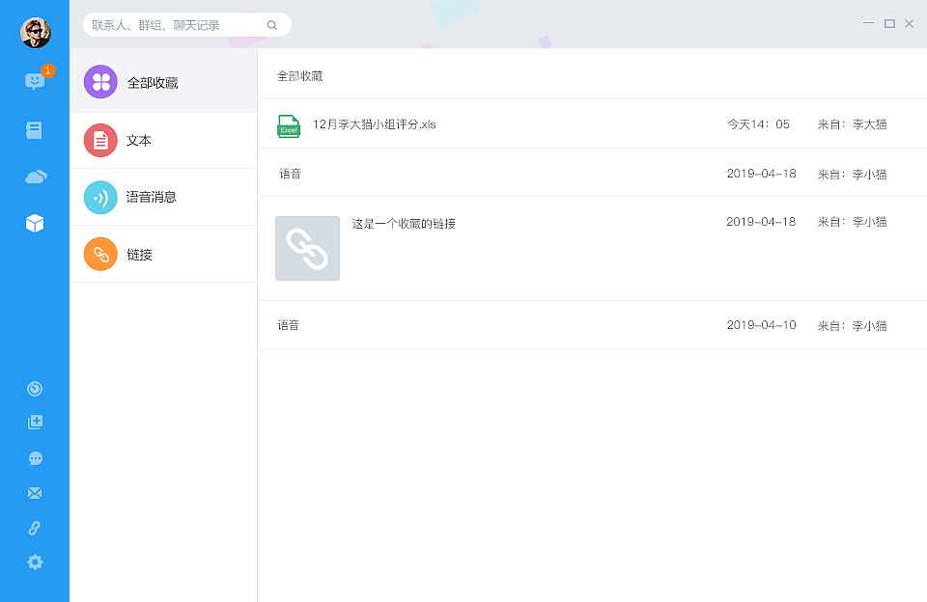927x602 pixels.
Task: Open the mail envelope icon in sidebar
Action: [35, 492]
